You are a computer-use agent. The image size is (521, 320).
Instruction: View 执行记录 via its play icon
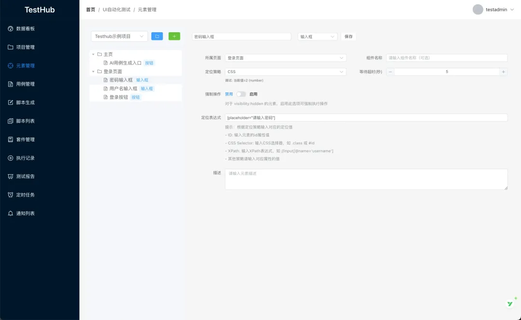pyautogui.click(x=12, y=158)
